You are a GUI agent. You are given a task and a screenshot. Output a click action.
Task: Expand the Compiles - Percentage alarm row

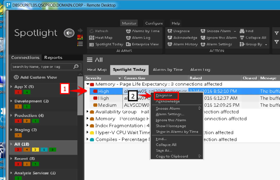point(87,139)
